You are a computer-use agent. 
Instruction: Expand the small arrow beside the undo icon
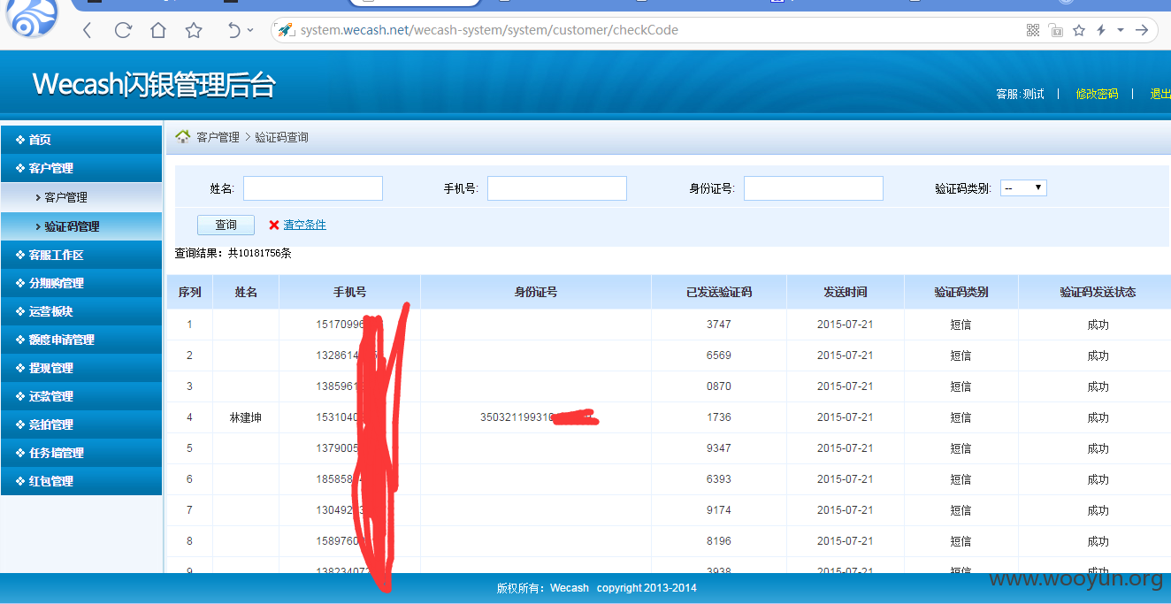(250, 30)
